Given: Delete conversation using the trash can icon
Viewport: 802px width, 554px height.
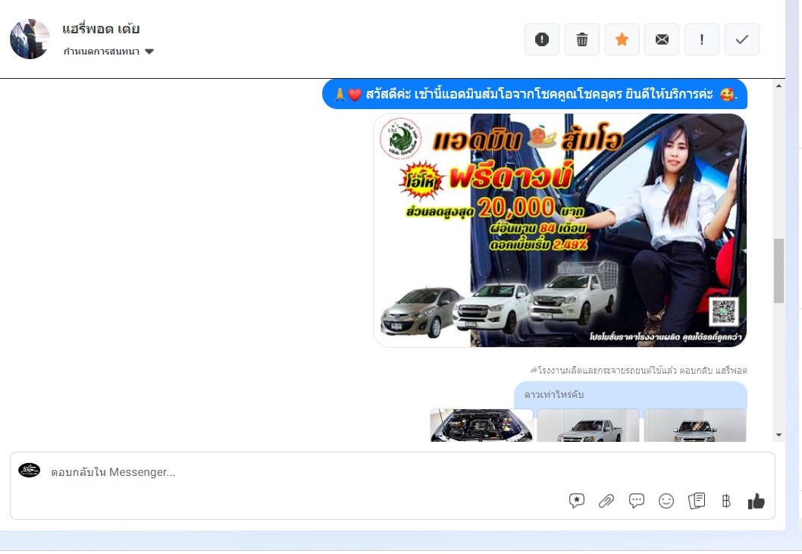Looking at the screenshot, I should coord(582,39).
